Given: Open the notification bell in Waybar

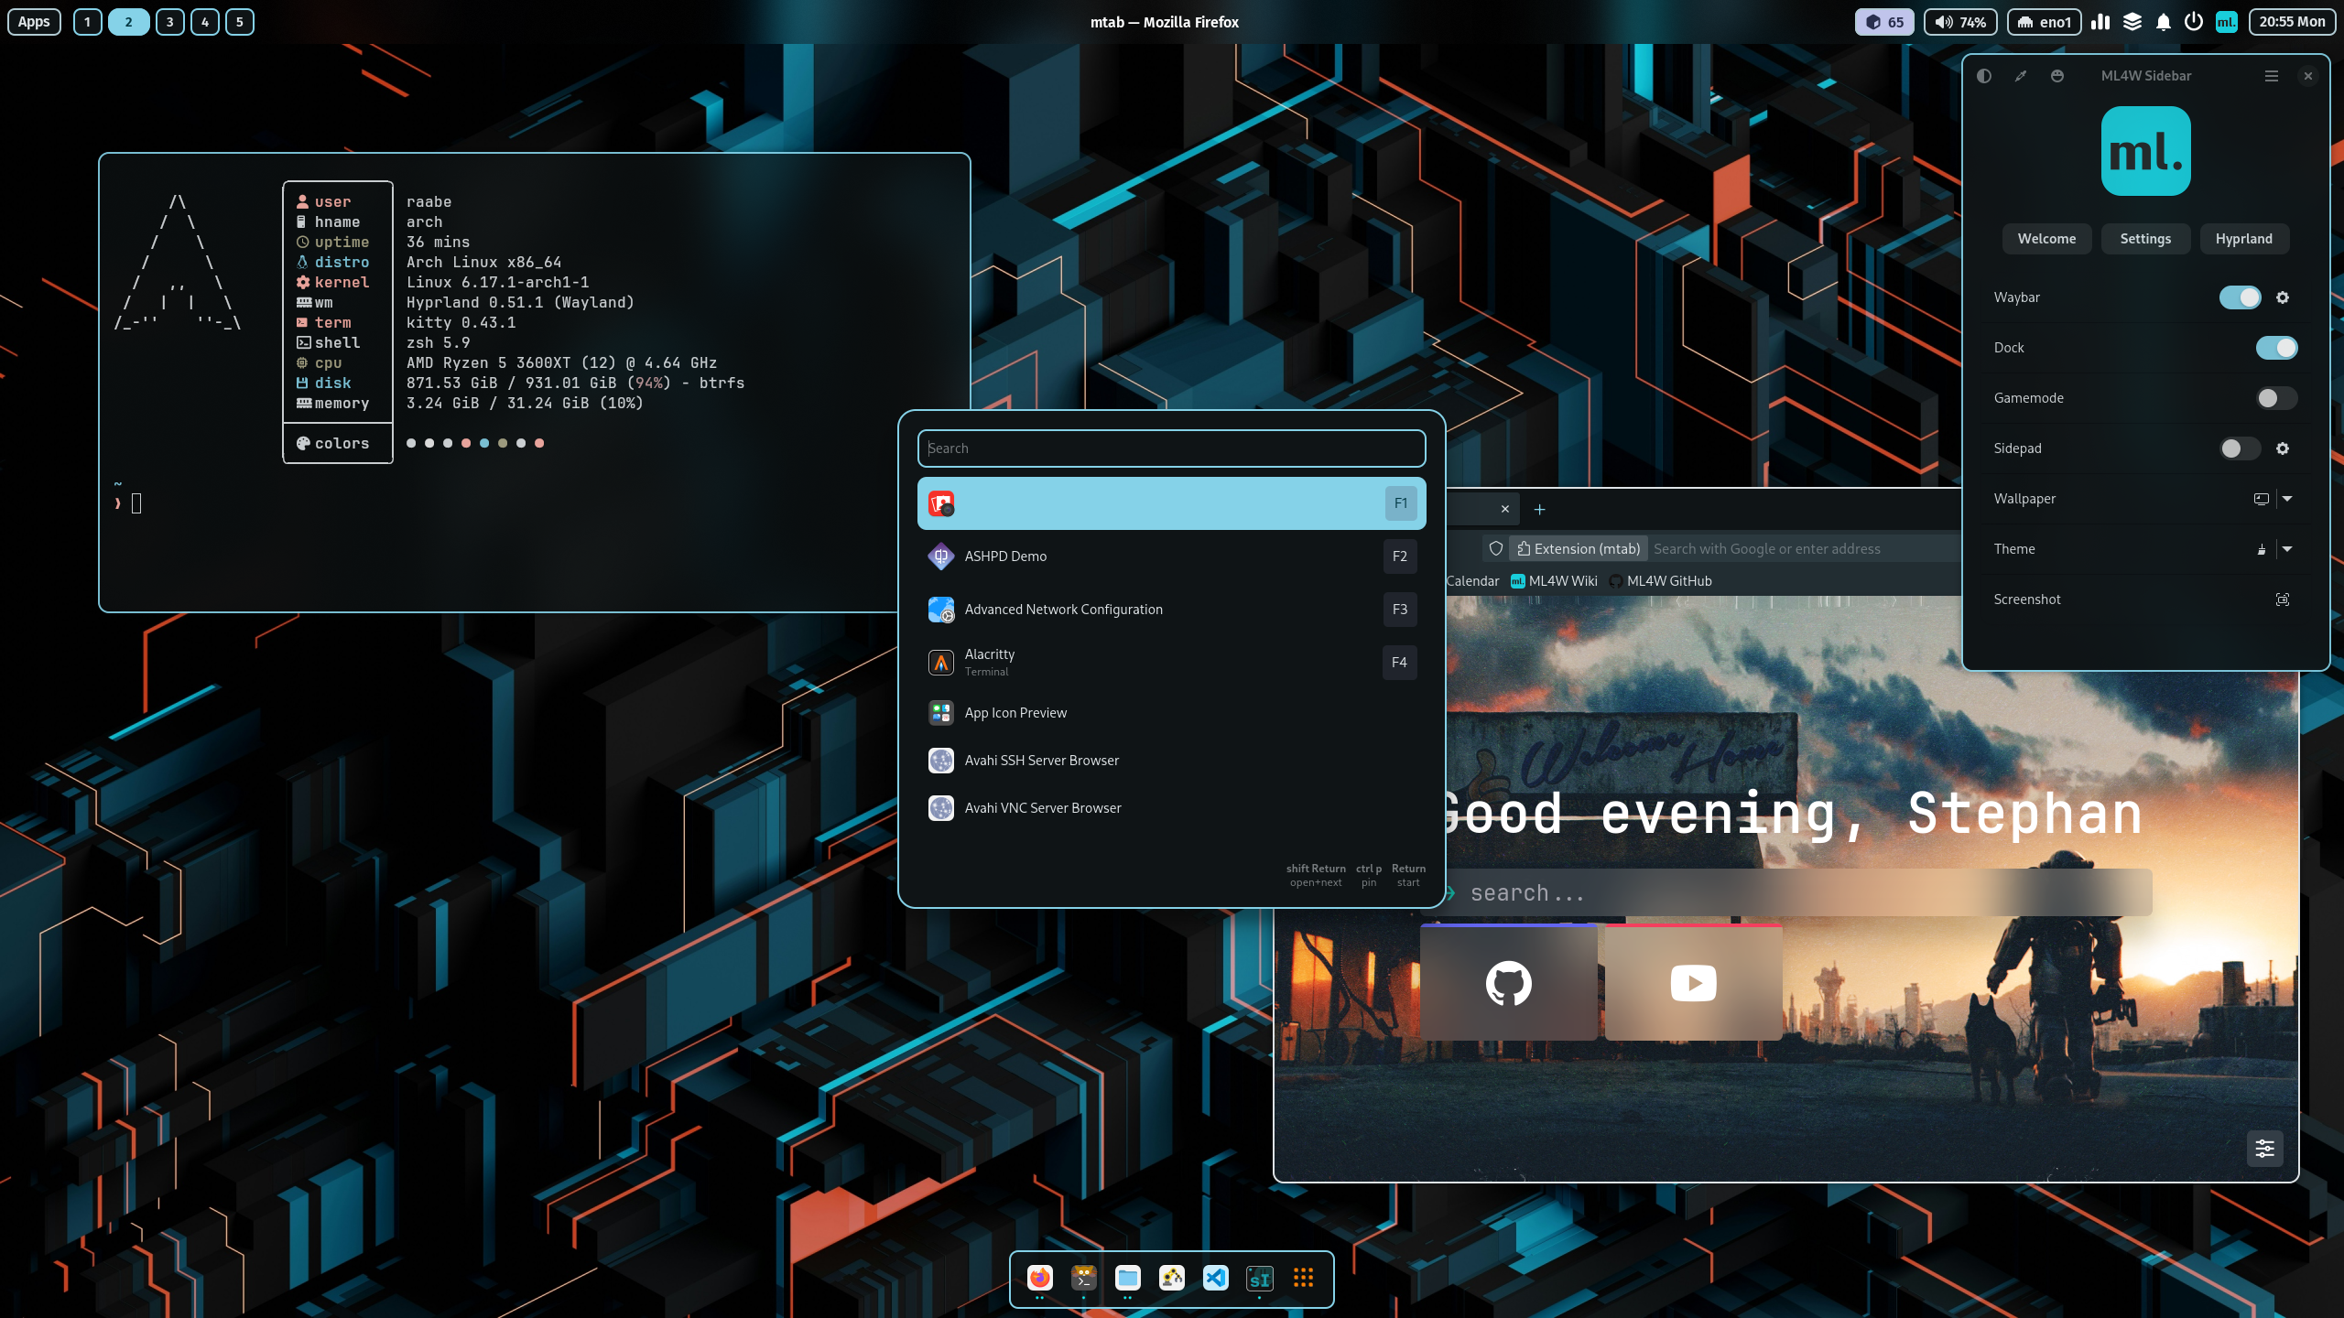Looking at the screenshot, I should (2163, 22).
